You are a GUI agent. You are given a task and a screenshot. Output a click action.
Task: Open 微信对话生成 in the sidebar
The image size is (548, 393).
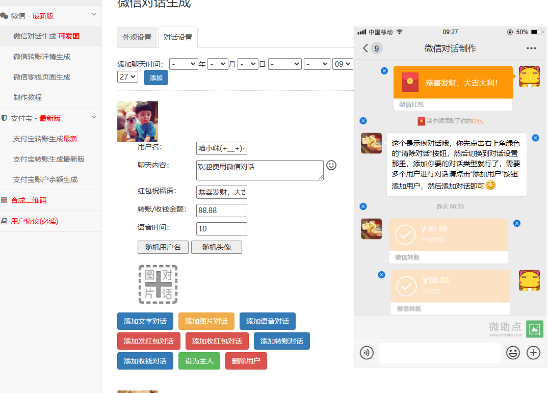[50, 36]
